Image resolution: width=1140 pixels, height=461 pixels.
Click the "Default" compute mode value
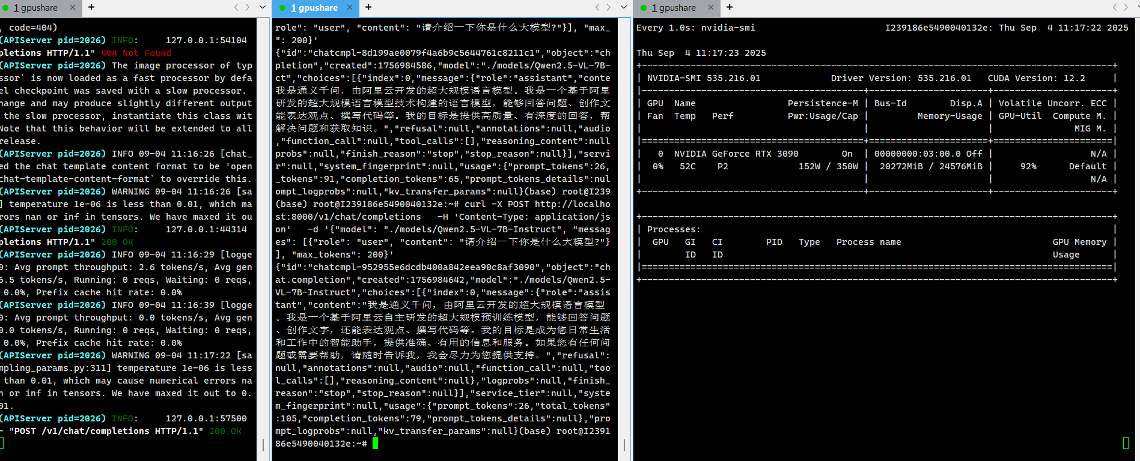pyautogui.click(x=1088, y=166)
